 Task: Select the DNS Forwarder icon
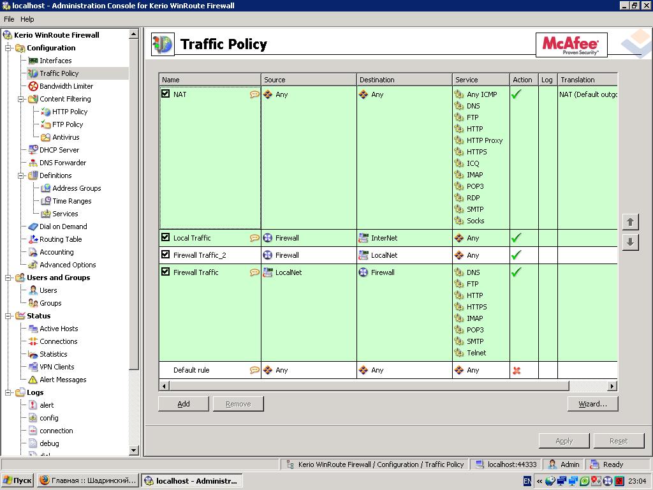[33, 163]
